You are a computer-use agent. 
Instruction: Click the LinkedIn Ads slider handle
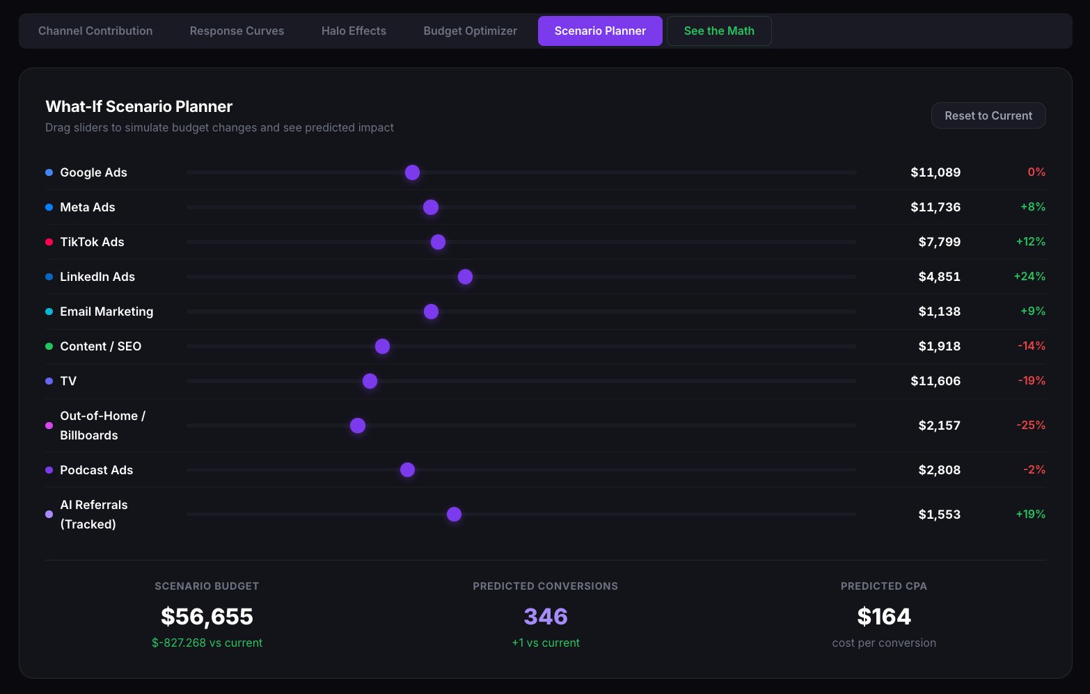click(x=466, y=277)
